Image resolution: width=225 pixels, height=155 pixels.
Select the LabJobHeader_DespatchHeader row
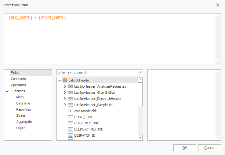pos(98,99)
